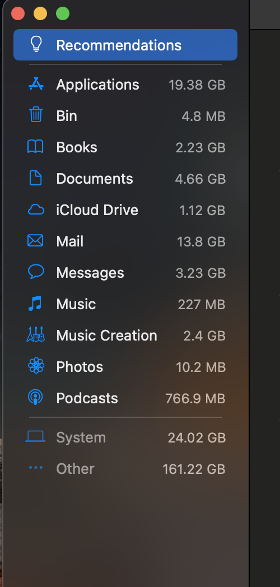Viewport: 280px width, 587px height.
Task: Click the 227 MB Music size
Action: pyautogui.click(x=202, y=305)
